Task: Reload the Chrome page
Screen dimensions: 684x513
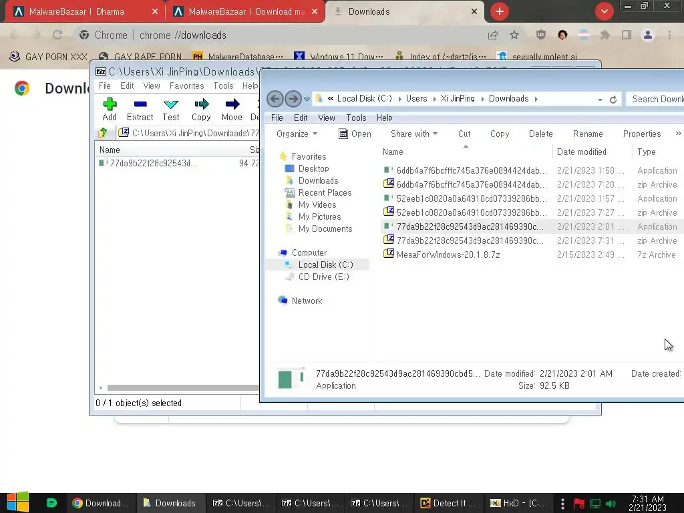Action: pyautogui.click(x=57, y=35)
